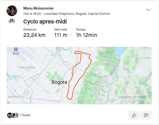Click Enregistrer l'itinéraire on the map
Image resolution: width=159 pixels, height=125 pixels.
coord(132,97)
